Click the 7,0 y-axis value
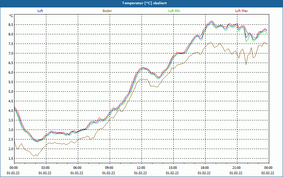This screenshot has height=177, width=283. point(11,53)
